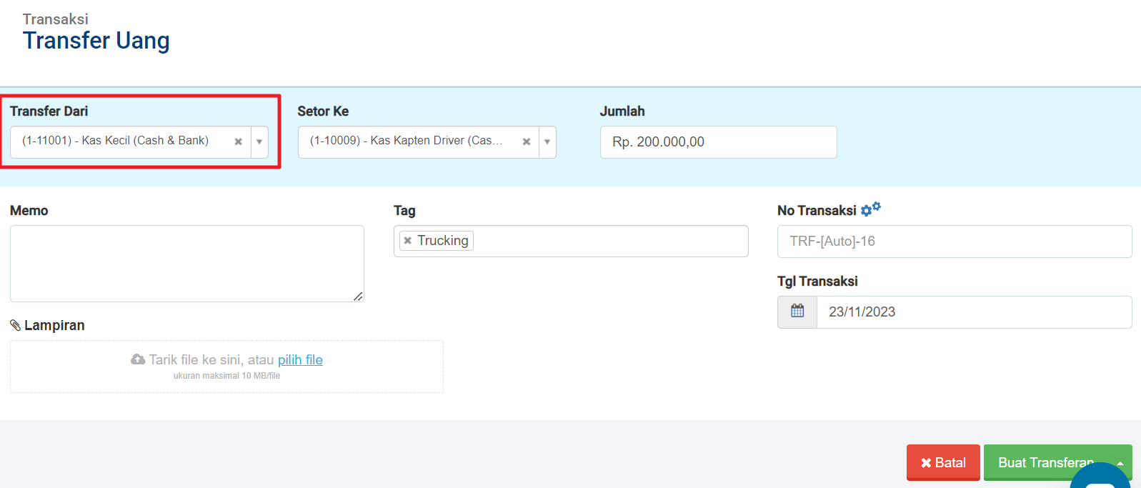The width and height of the screenshot is (1141, 488).
Task: Click into the Memo text area
Action: [x=186, y=264]
